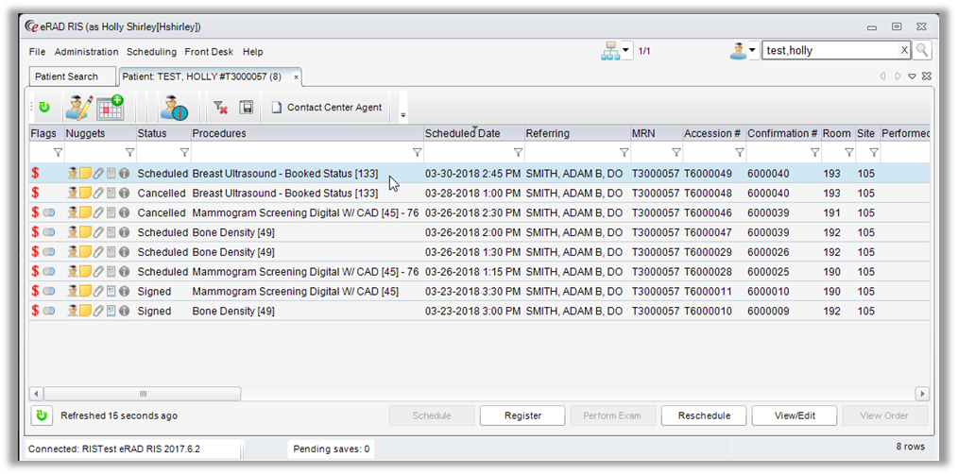The height and width of the screenshot is (474, 958).
Task: Click the green refresh icon in the toolbar
Action: (x=44, y=108)
